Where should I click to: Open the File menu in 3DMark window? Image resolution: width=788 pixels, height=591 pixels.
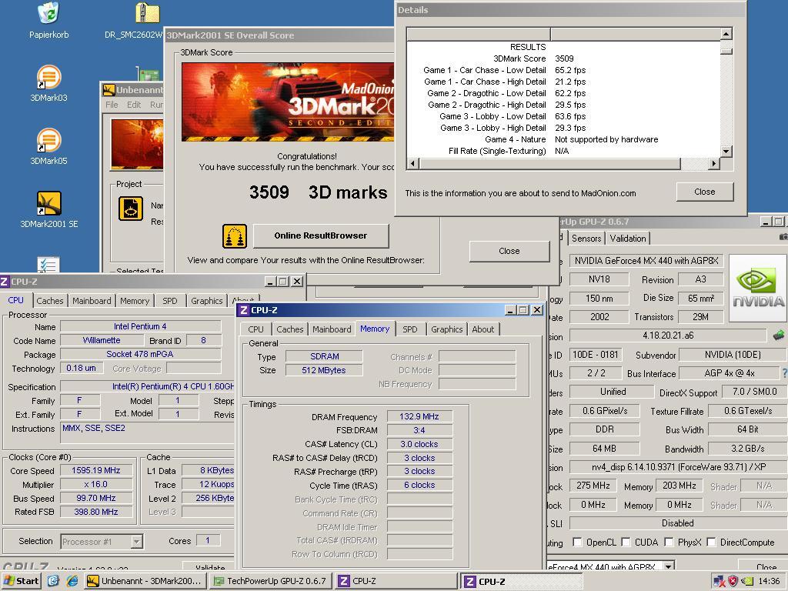[x=112, y=105]
